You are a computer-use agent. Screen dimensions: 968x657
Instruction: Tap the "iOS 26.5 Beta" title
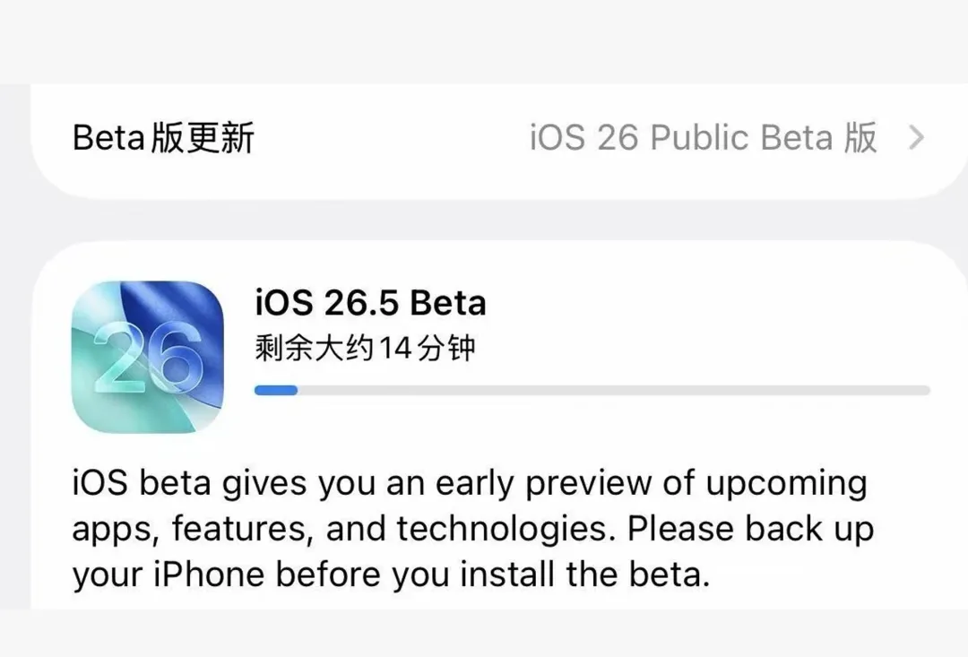tap(370, 303)
